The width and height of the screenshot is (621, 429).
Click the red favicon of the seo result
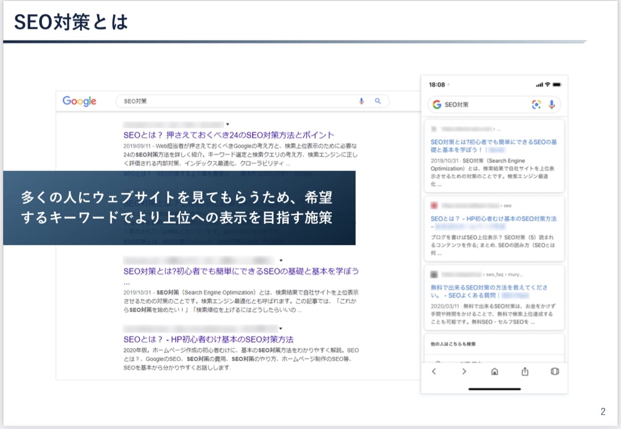(x=434, y=205)
